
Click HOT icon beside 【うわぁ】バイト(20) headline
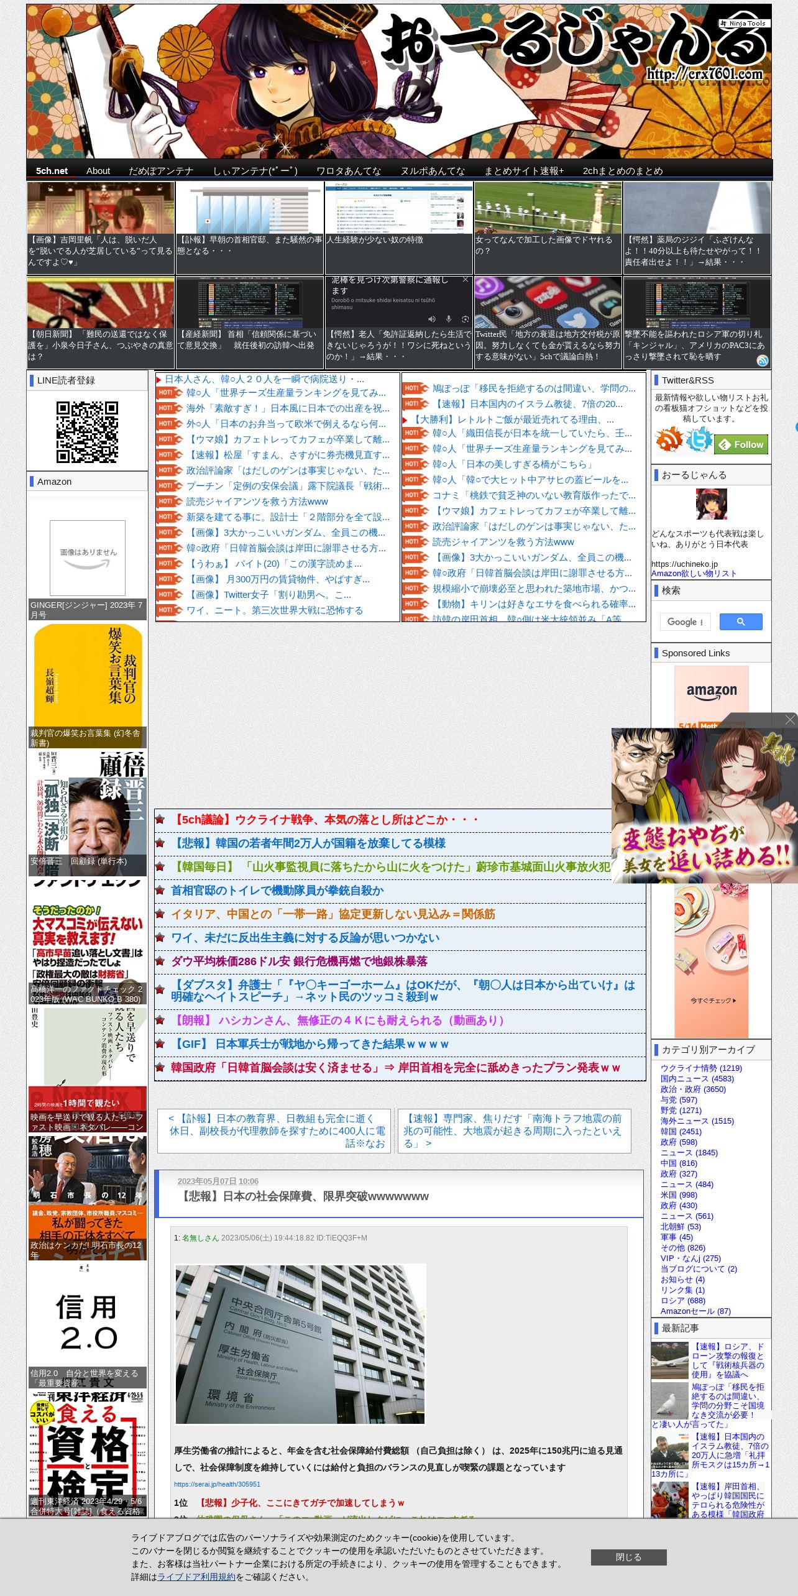pyautogui.click(x=170, y=564)
